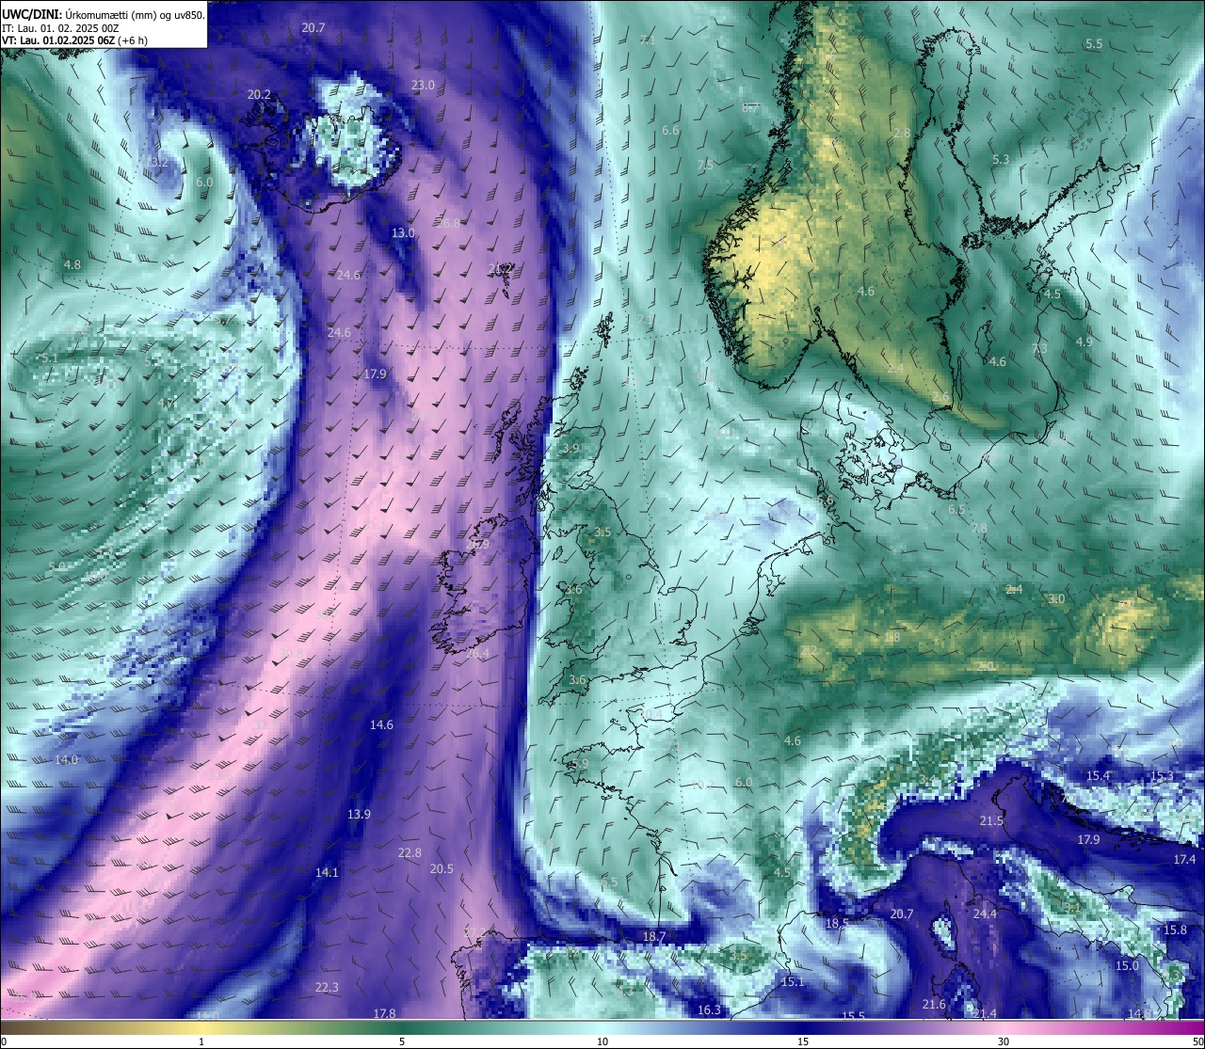Click the 22.8 value label
Image resolution: width=1205 pixels, height=1049 pixels.
[410, 852]
